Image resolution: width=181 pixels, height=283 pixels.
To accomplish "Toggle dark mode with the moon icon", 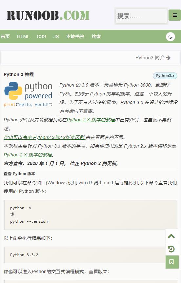I will pos(171,37).
